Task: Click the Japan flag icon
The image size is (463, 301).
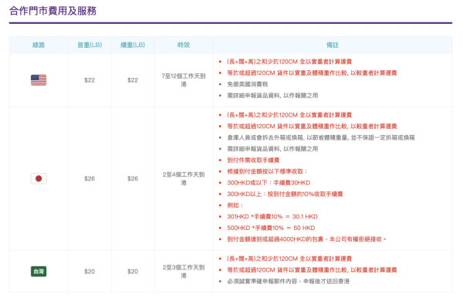Action: pos(39,178)
